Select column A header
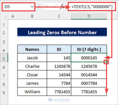 (x=13, y=16)
